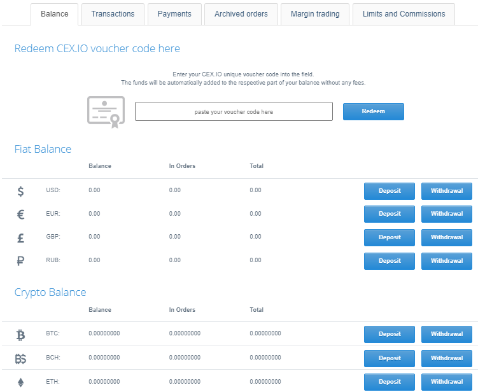This screenshot has width=478, height=392.
Task: Open Withdrawal for RUB
Action: [447, 261]
